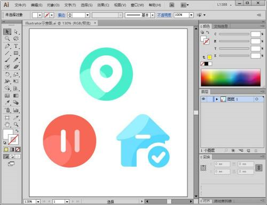Open Arrange Documents dropdown in menu bar
267x205 pixels.
tap(184, 5)
